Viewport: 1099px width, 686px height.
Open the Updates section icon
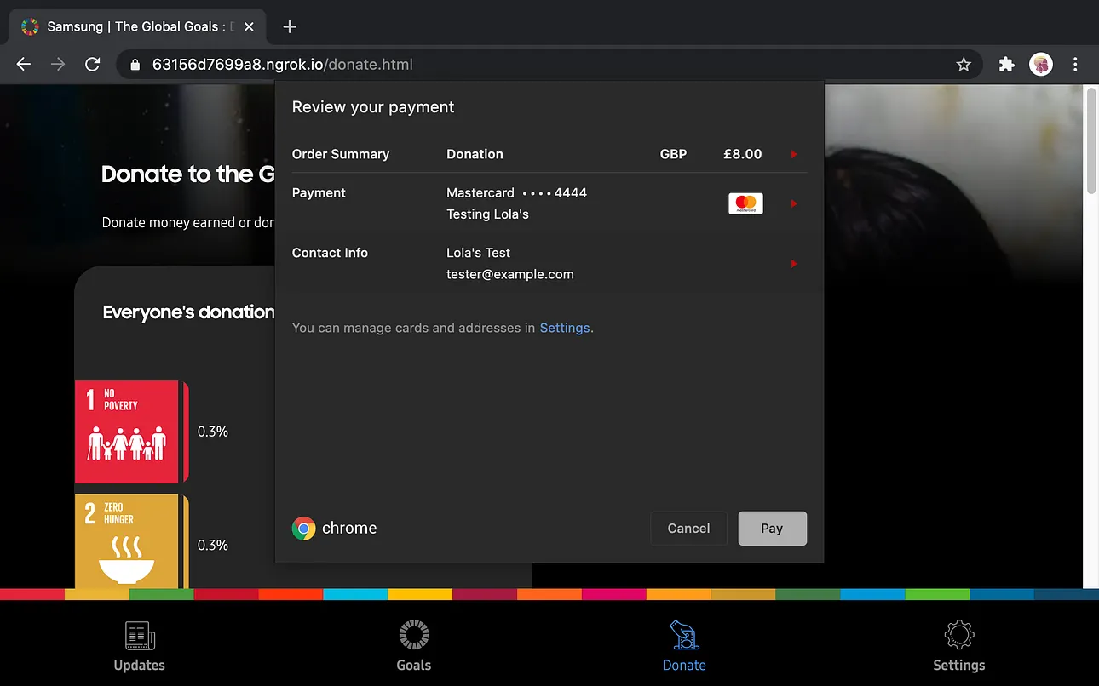[139, 636]
